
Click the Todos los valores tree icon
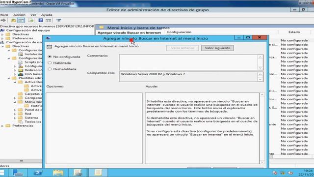[x=21, y=121]
